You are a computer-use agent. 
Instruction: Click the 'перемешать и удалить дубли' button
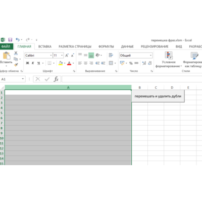(158, 96)
